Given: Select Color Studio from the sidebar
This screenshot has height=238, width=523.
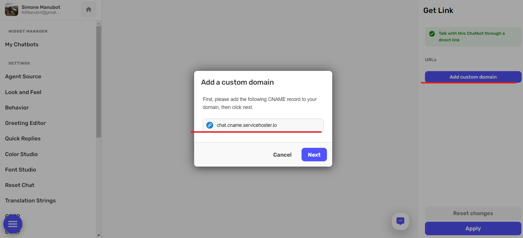Looking at the screenshot, I should tap(21, 154).
